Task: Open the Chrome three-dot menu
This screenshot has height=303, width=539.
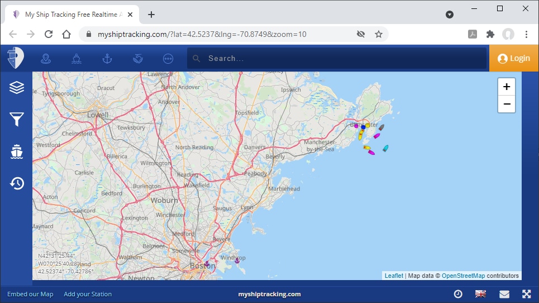Action: [x=526, y=34]
